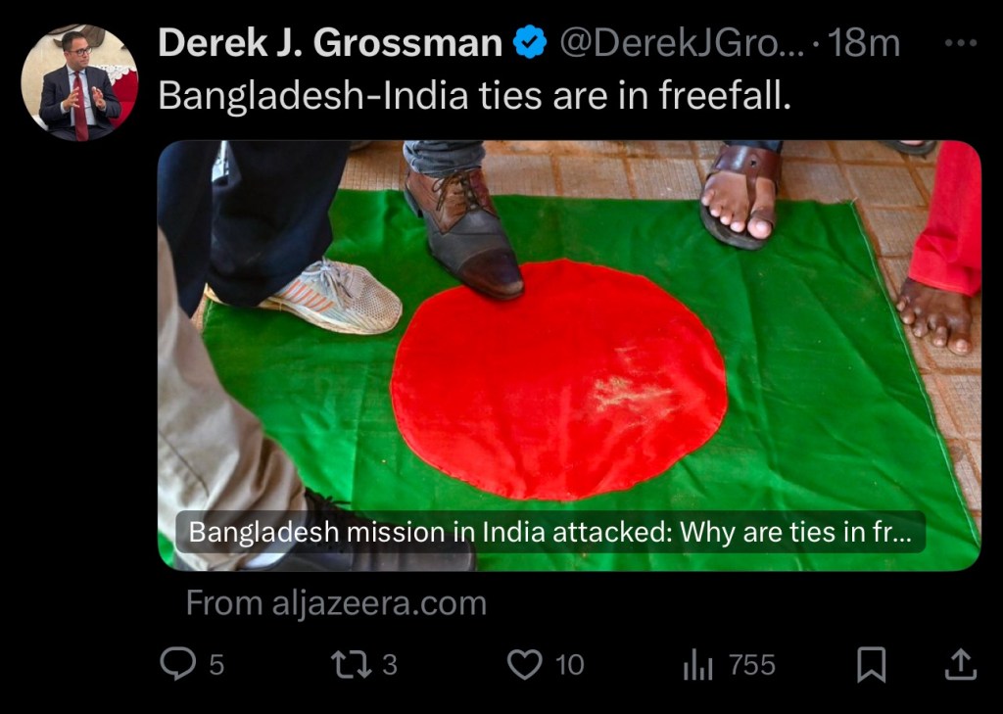Click the tweet text 'Bangladesh-India ties are in freefall.'

click(475, 96)
